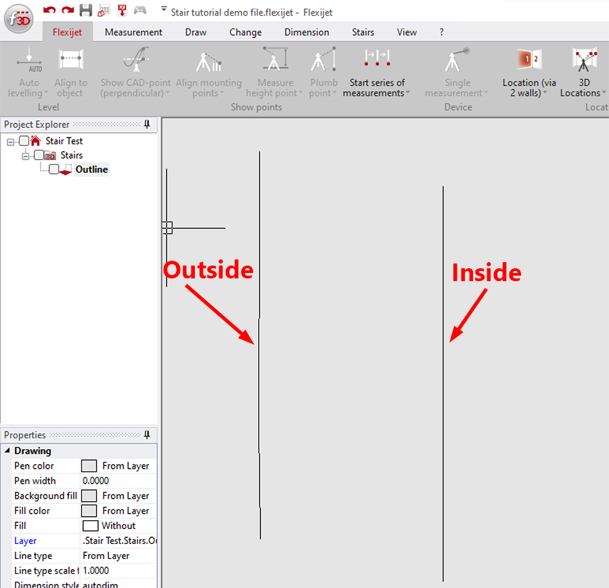
Task: Collapse the Stairs tree branch
Action: pos(26,154)
